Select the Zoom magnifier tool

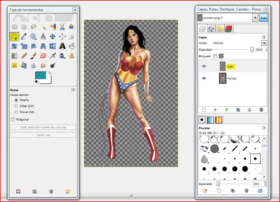point(34,36)
